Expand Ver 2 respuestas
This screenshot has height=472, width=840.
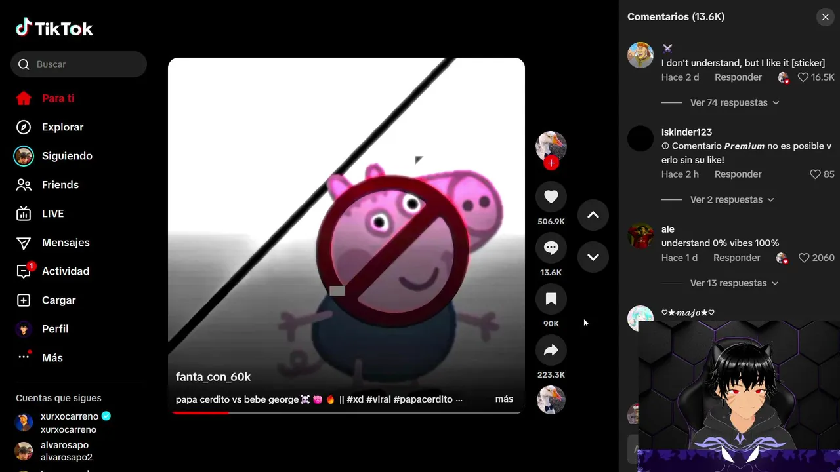point(732,200)
